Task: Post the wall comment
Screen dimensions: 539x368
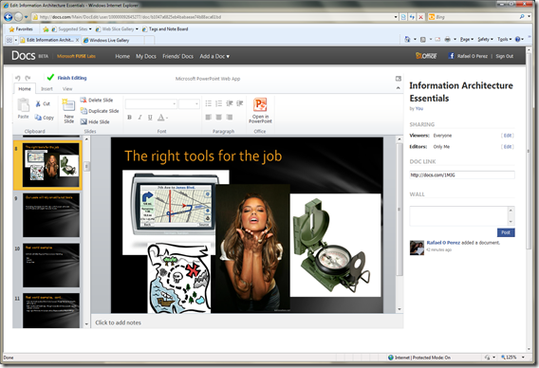Action: (x=506, y=232)
